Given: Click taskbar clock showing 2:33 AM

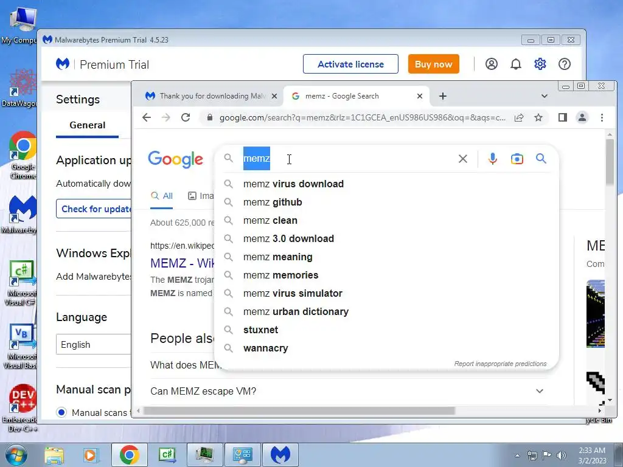Looking at the screenshot, I should 592,455.
